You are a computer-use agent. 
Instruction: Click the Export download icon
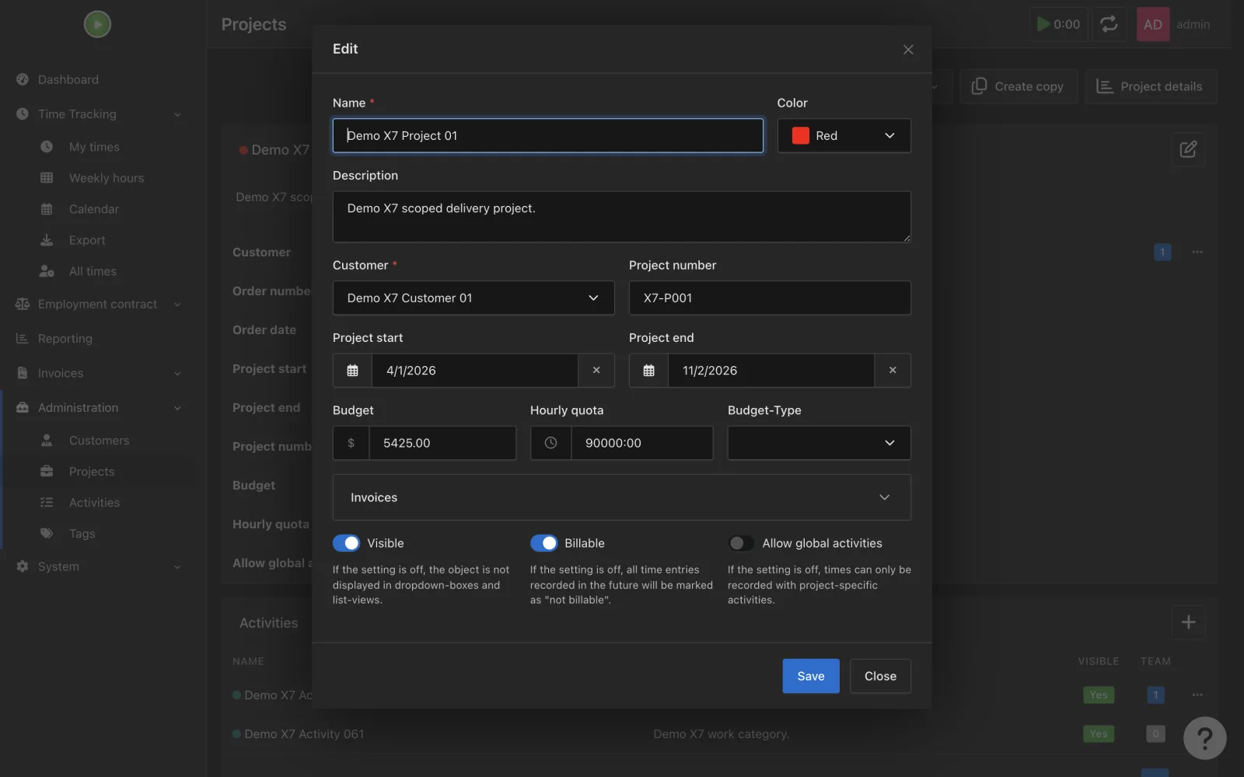click(47, 240)
